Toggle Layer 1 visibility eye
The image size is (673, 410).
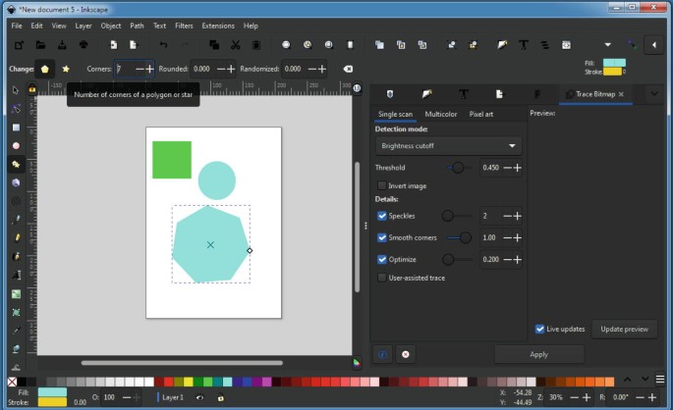tap(199, 397)
